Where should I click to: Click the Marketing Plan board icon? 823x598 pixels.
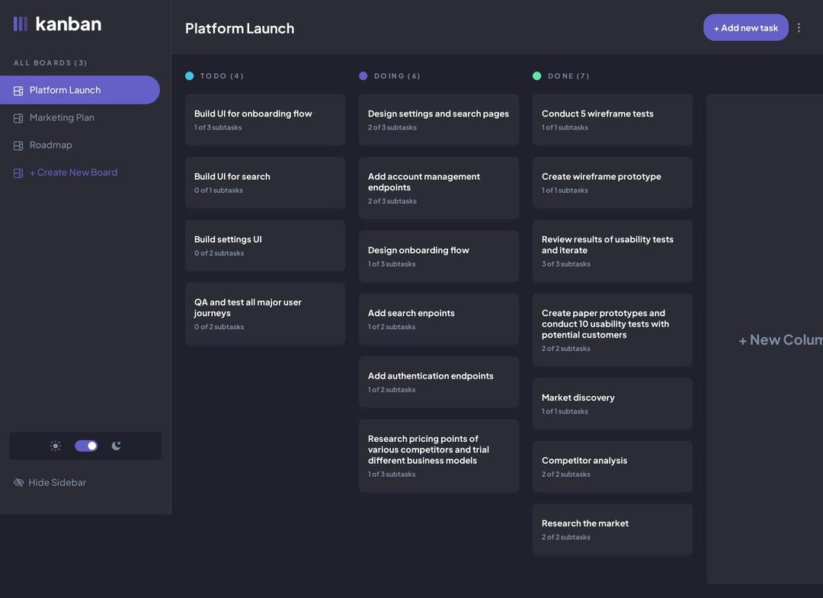(x=18, y=118)
